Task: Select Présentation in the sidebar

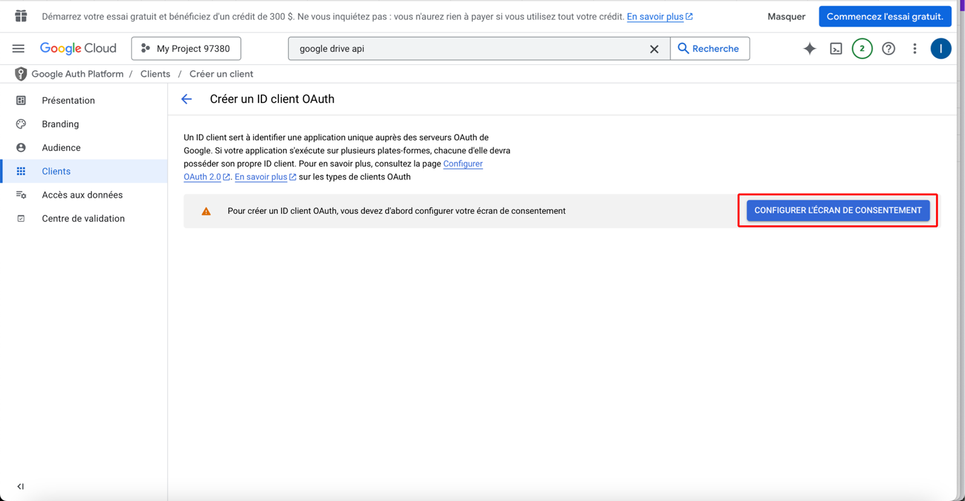Action: click(68, 100)
